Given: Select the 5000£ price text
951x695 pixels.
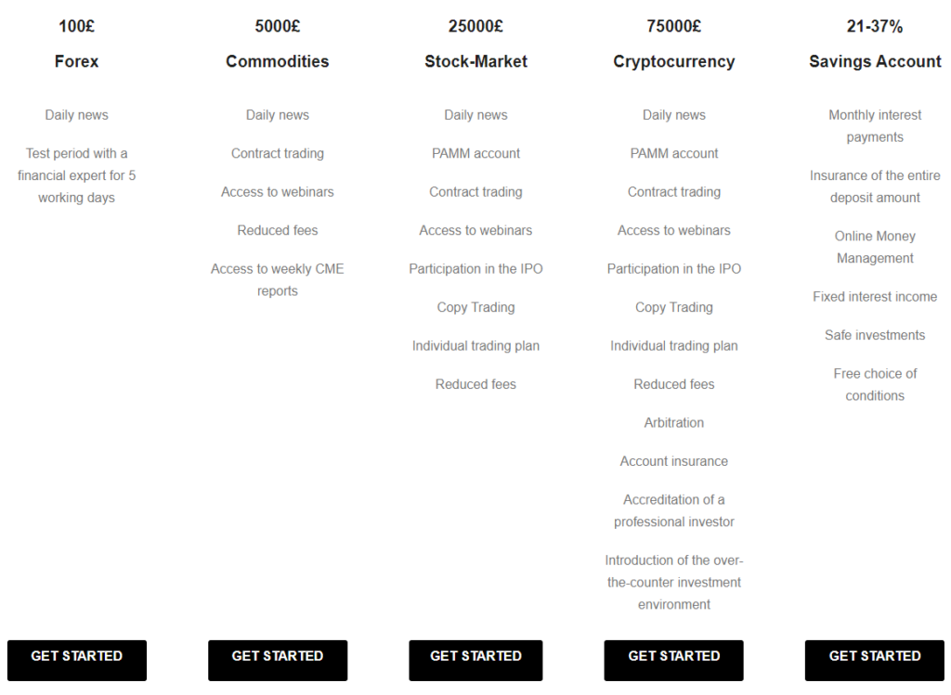Looking at the screenshot, I should click(277, 26).
